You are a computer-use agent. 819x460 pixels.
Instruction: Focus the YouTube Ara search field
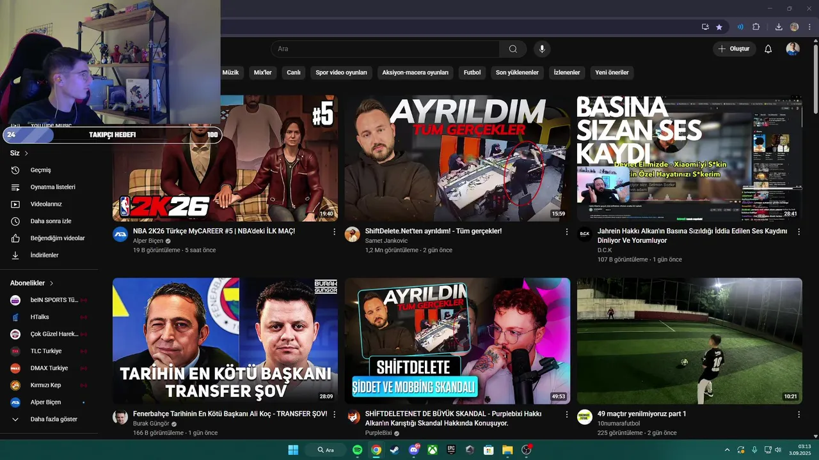click(385, 49)
